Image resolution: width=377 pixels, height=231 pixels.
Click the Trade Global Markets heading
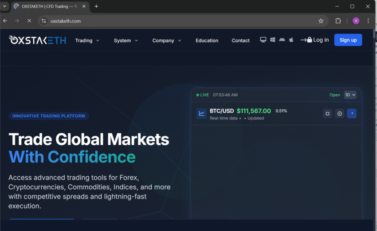coord(89,139)
